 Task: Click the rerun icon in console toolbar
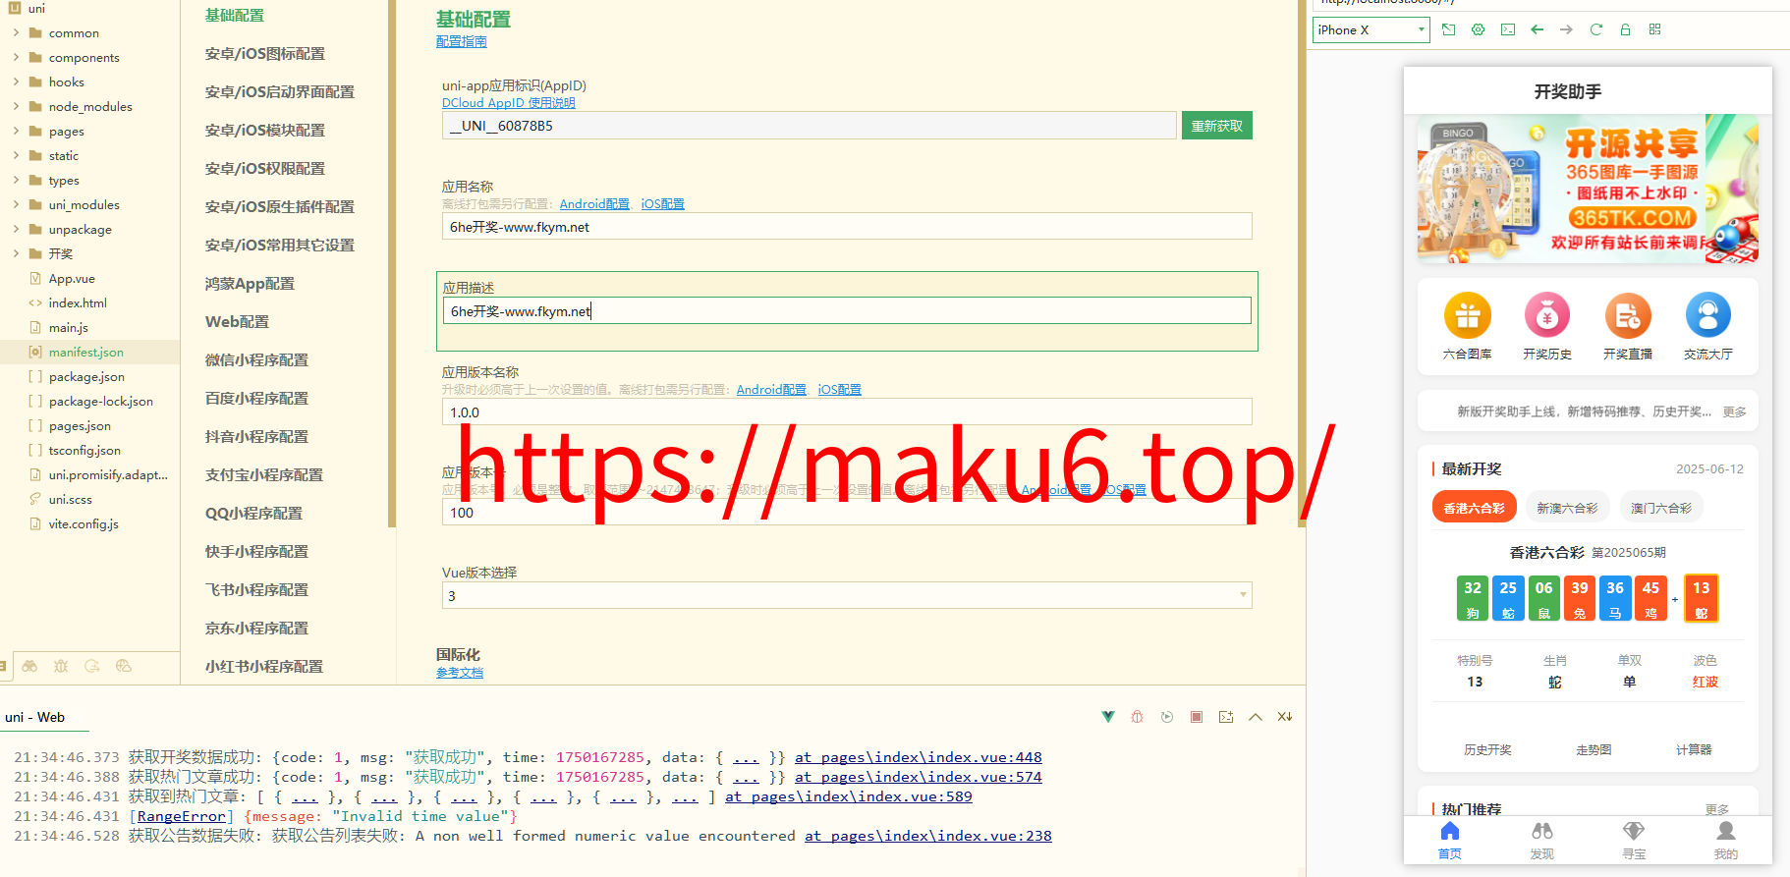point(1167,717)
